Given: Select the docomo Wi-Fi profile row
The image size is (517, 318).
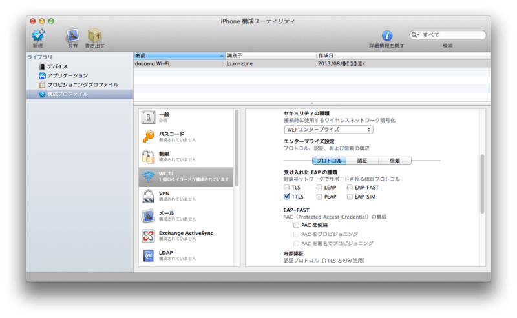Looking at the screenshot, I should coord(312,63).
